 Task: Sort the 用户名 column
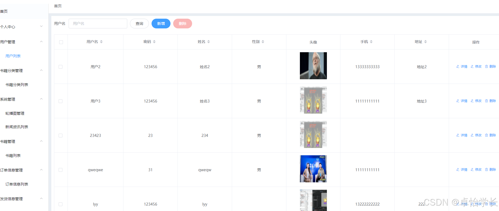[x=101, y=42]
